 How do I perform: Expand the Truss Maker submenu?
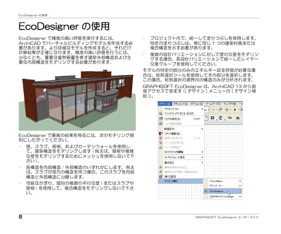(x=223, y=181)
